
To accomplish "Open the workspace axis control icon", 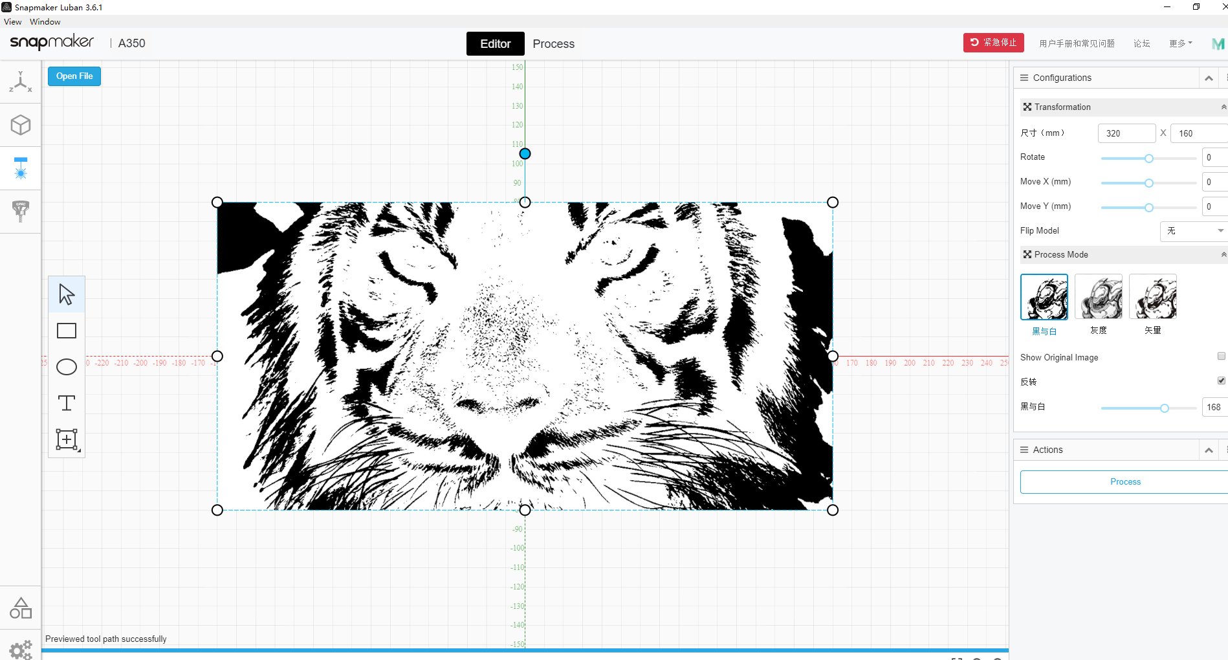I will tap(21, 82).
